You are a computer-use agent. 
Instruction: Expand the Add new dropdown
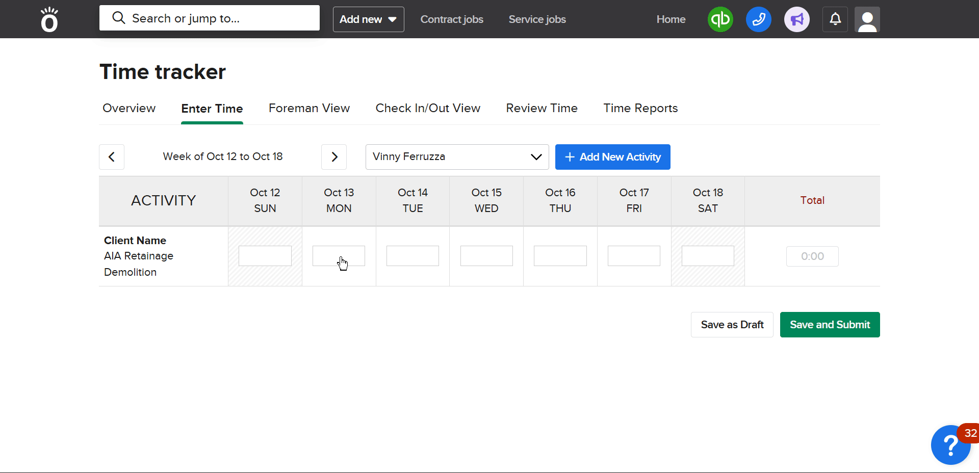pyautogui.click(x=368, y=19)
